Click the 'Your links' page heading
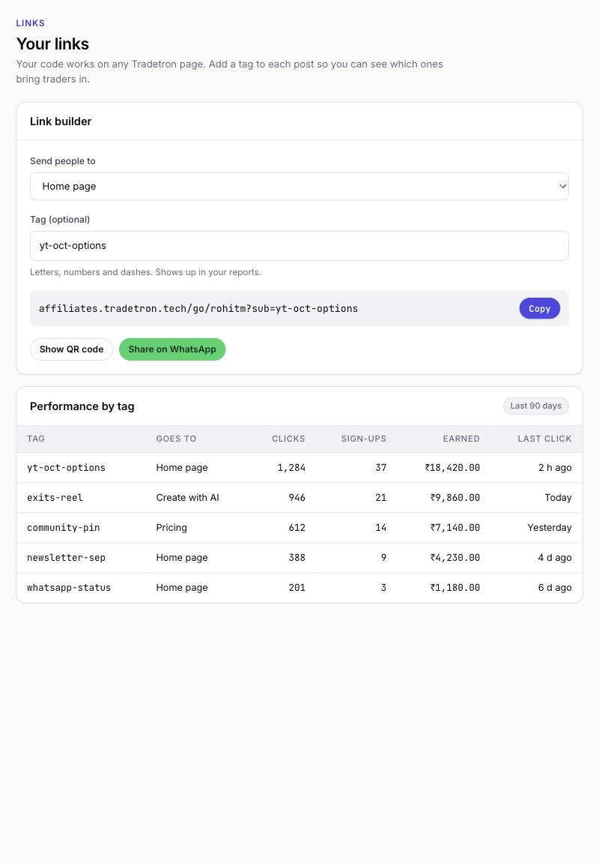The width and height of the screenshot is (599, 863). point(52,43)
